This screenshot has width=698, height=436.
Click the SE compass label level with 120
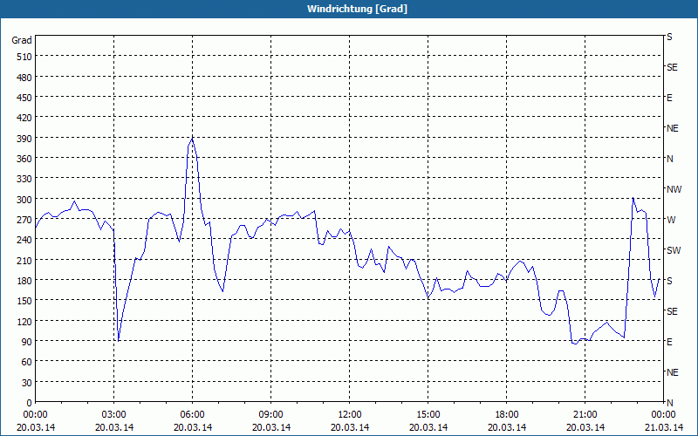click(x=672, y=311)
